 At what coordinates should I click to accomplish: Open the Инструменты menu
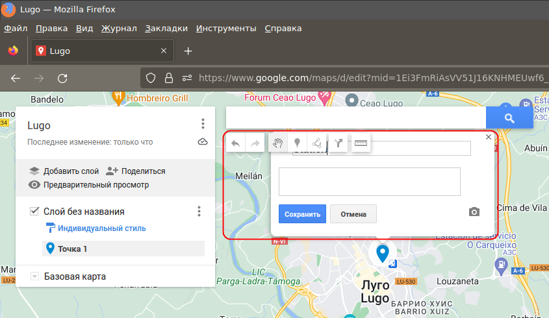(226, 29)
